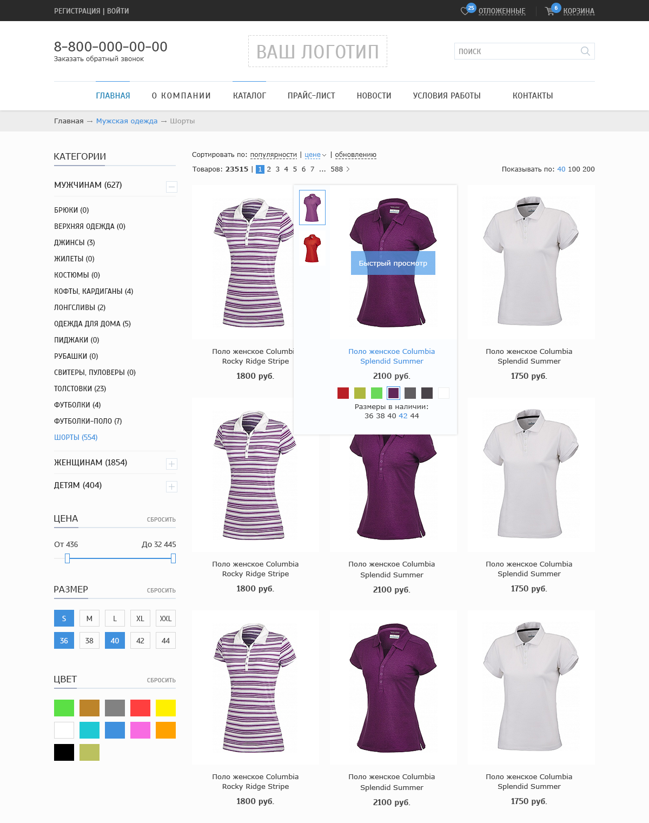
Task: Click the ВОЙТИ link
Action: pos(118,11)
